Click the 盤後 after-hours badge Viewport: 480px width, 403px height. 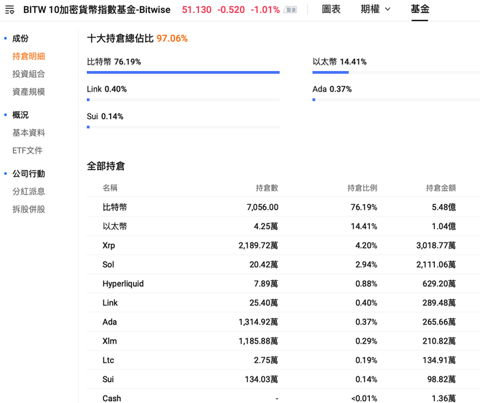(x=291, y=10)
